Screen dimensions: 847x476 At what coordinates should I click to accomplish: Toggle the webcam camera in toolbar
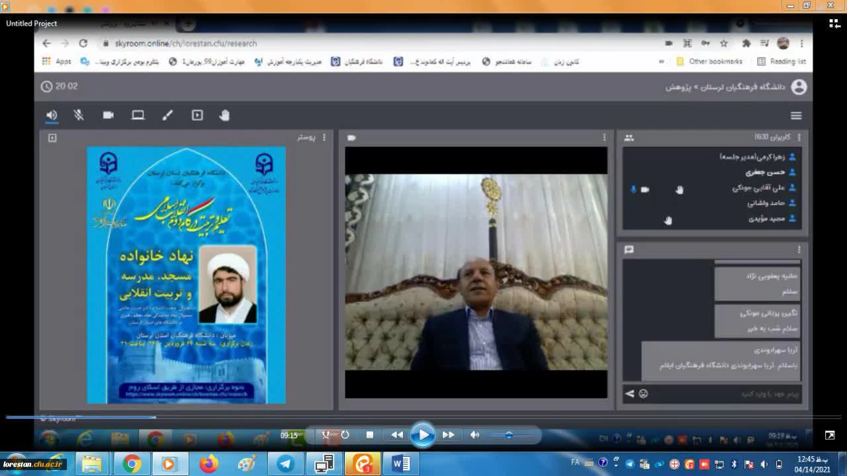point(109,115)
